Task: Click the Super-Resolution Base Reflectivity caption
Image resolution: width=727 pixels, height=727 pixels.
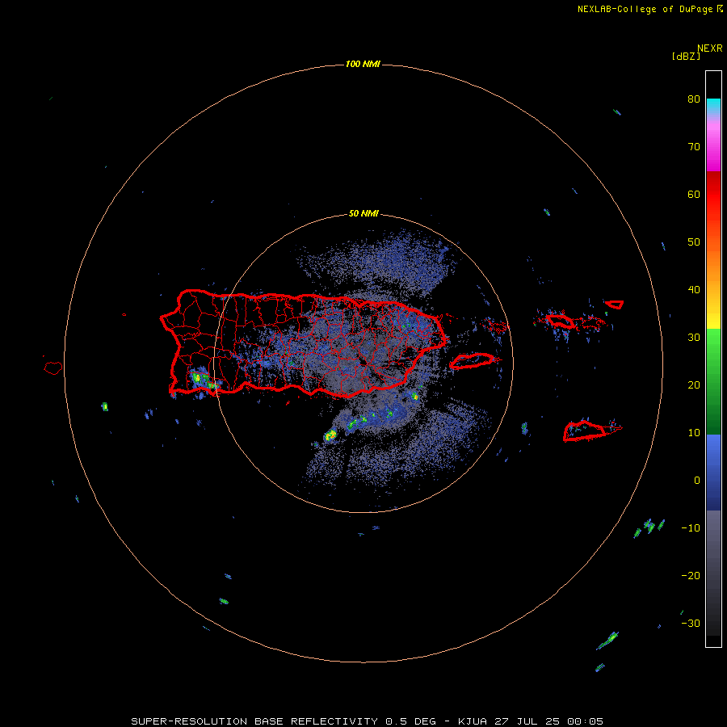Action: (x=368, y=721)
